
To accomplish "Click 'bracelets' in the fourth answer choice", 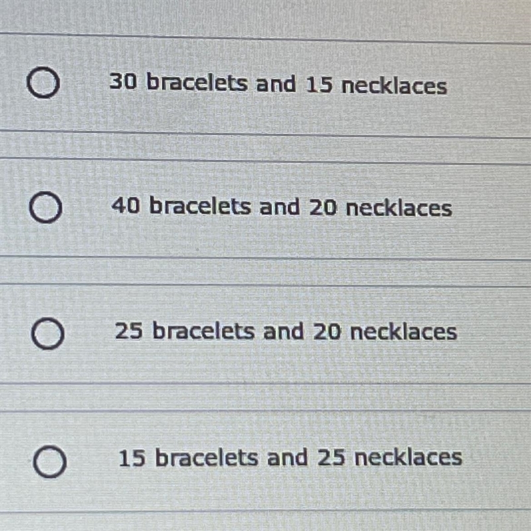I will tap(207, 457).
